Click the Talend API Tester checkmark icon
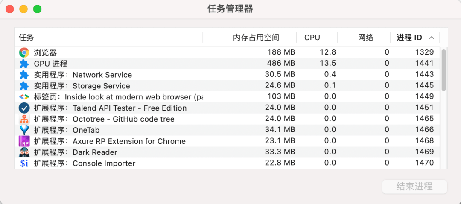 pos(24,108)
